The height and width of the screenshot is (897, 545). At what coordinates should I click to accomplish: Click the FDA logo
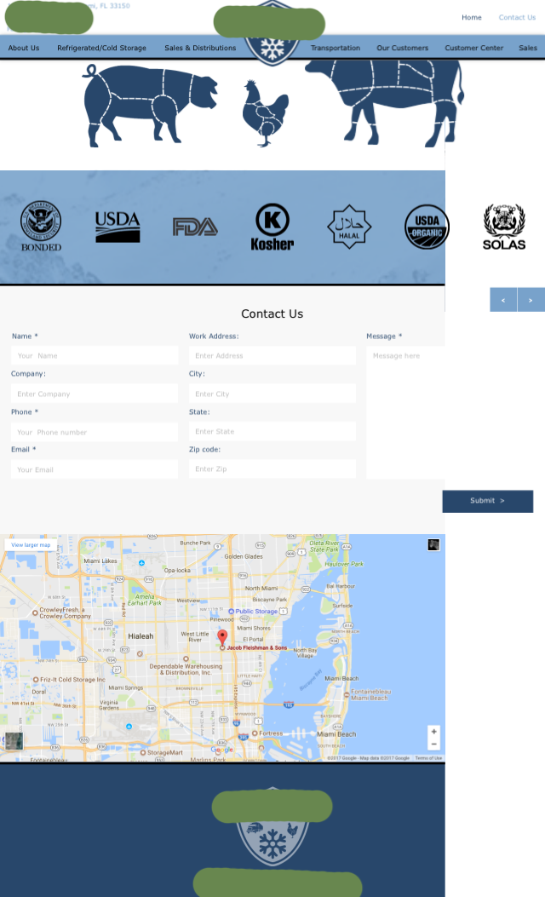[195, 227]
